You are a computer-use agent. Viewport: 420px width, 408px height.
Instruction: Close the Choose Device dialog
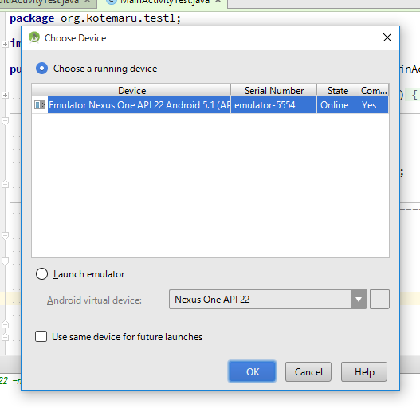[x=387, y=37]
